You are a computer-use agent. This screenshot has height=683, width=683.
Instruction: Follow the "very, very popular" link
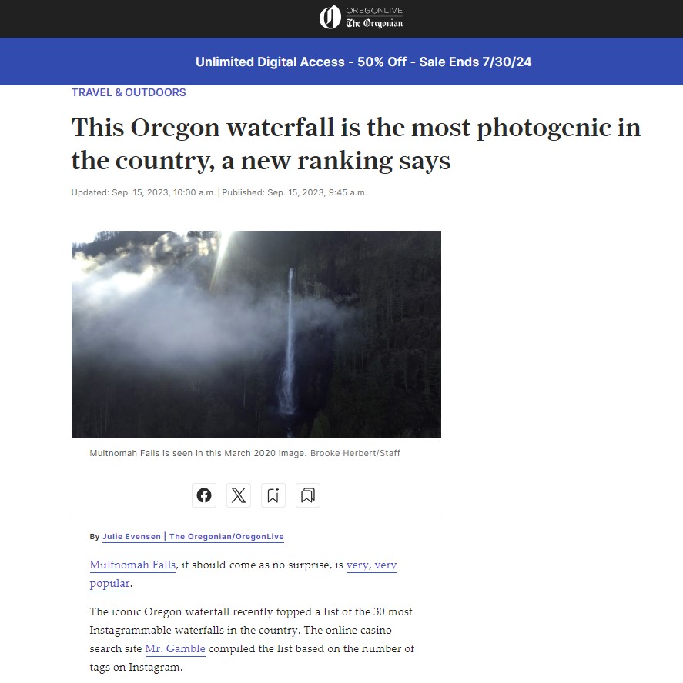(x=243, y=574)
